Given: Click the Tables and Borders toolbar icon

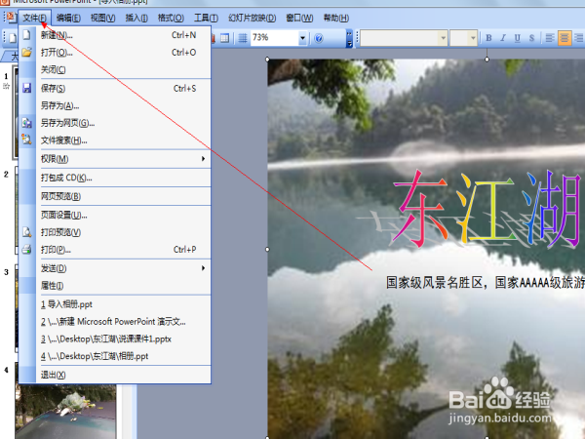Looking at the screenshot, I should 225,38.
